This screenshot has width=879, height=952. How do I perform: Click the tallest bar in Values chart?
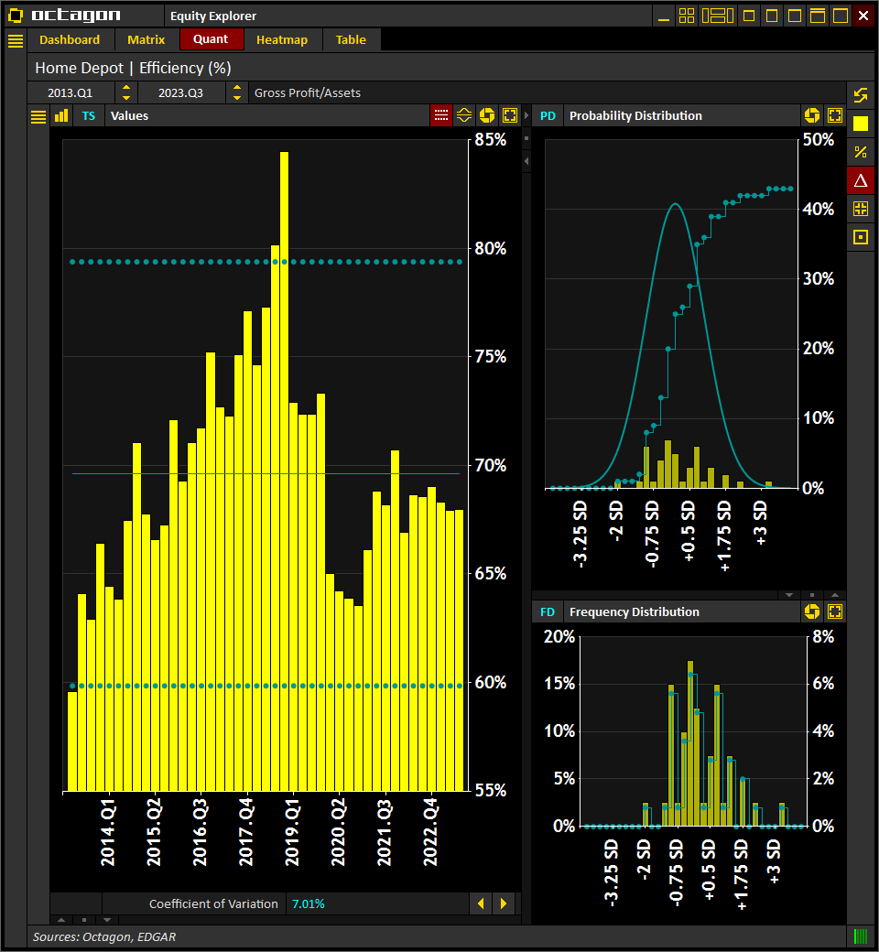(x=284, y=471)
